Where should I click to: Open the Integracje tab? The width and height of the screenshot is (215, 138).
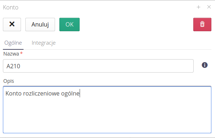pyautogui.click(x=43, y=43)
